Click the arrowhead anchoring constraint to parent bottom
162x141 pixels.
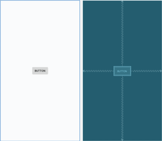coord(122,140)
